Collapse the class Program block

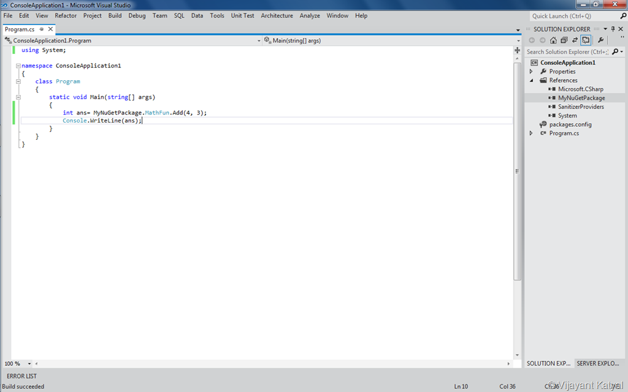[x=18, y=81]
